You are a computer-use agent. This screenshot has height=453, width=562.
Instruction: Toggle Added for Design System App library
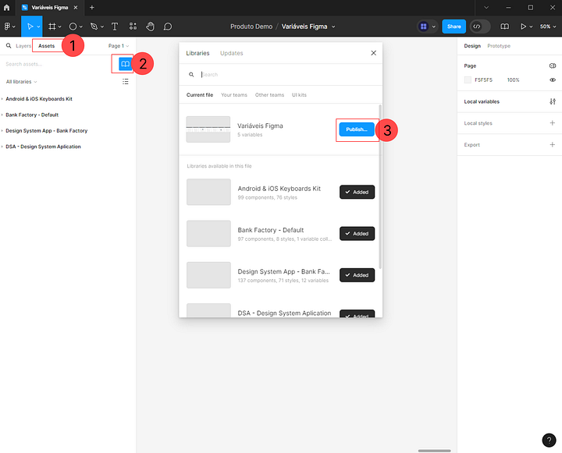tap(357, 275)
